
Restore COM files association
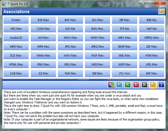point(43,29)
